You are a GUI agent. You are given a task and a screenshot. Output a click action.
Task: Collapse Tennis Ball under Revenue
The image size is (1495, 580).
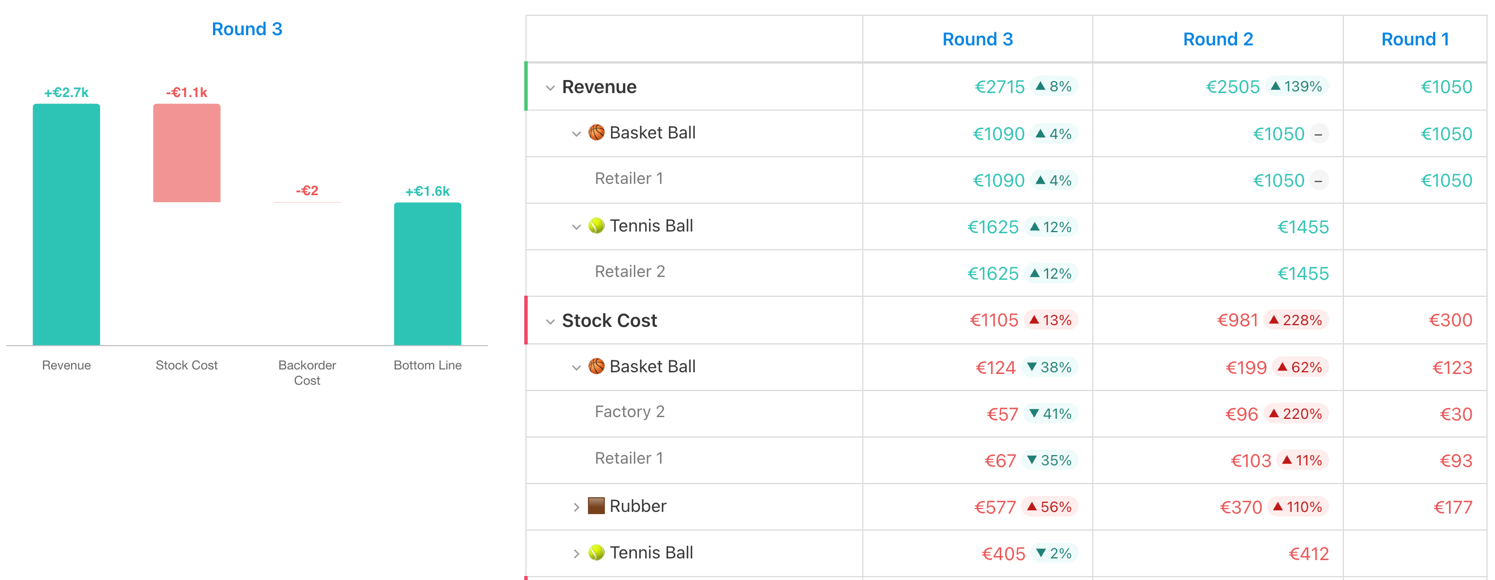point(576,227)
